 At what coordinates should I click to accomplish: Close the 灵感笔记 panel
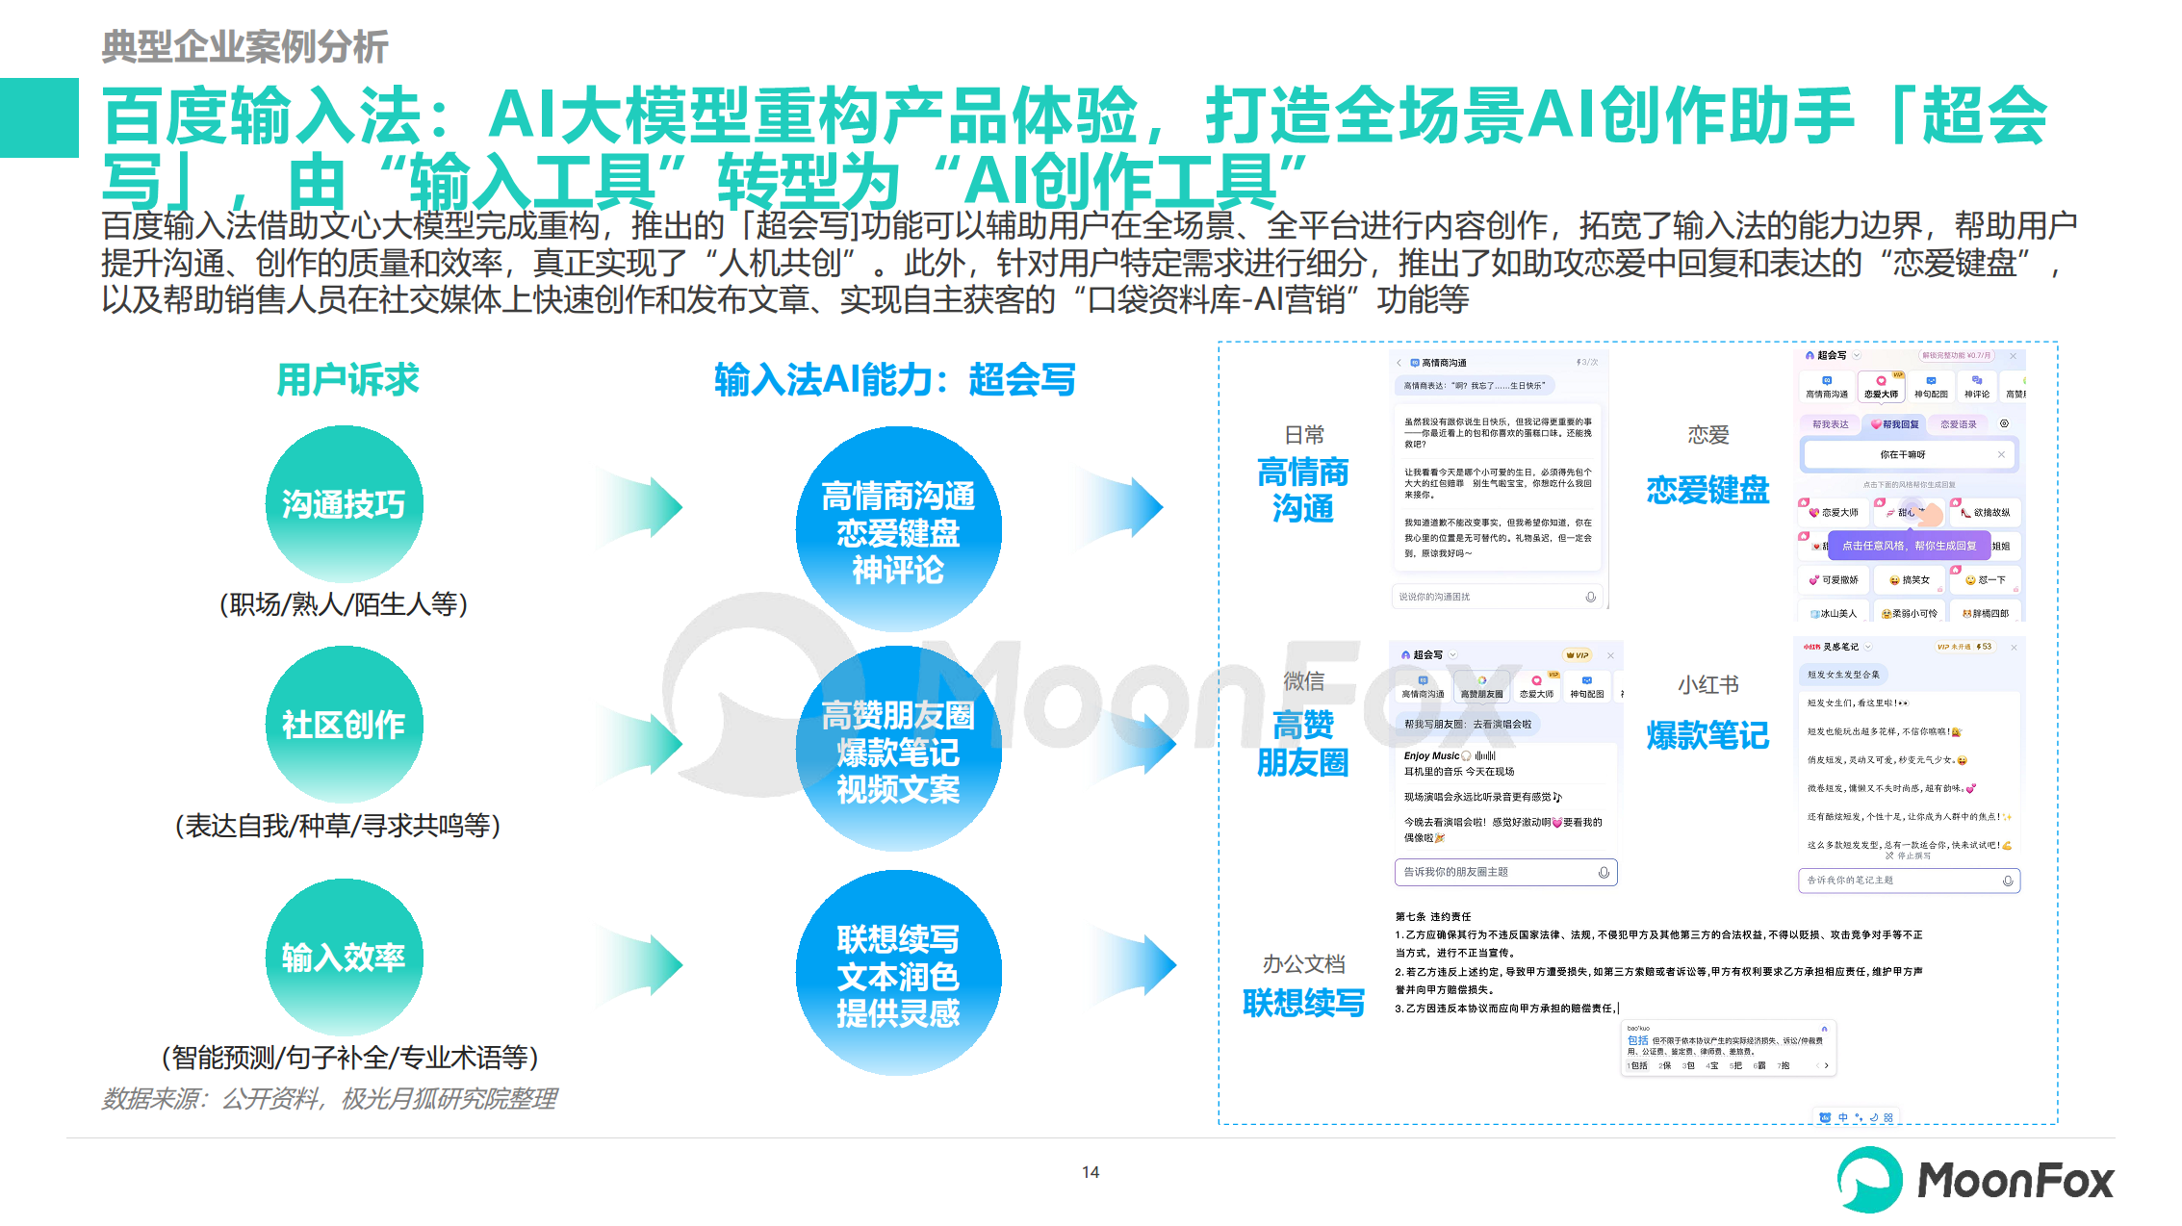click(2014, 647)
